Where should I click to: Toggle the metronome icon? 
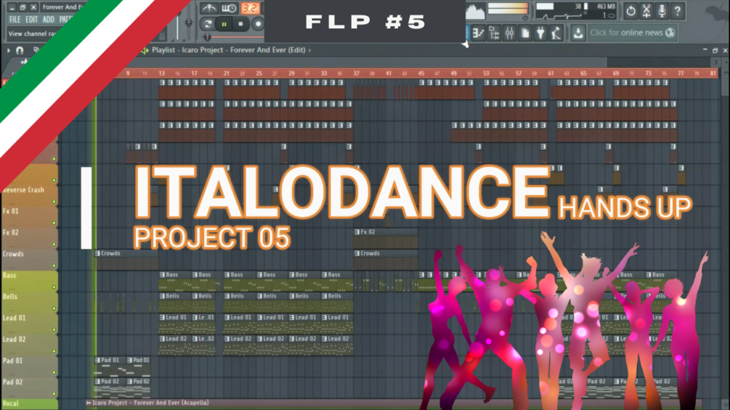click(208, 8)
